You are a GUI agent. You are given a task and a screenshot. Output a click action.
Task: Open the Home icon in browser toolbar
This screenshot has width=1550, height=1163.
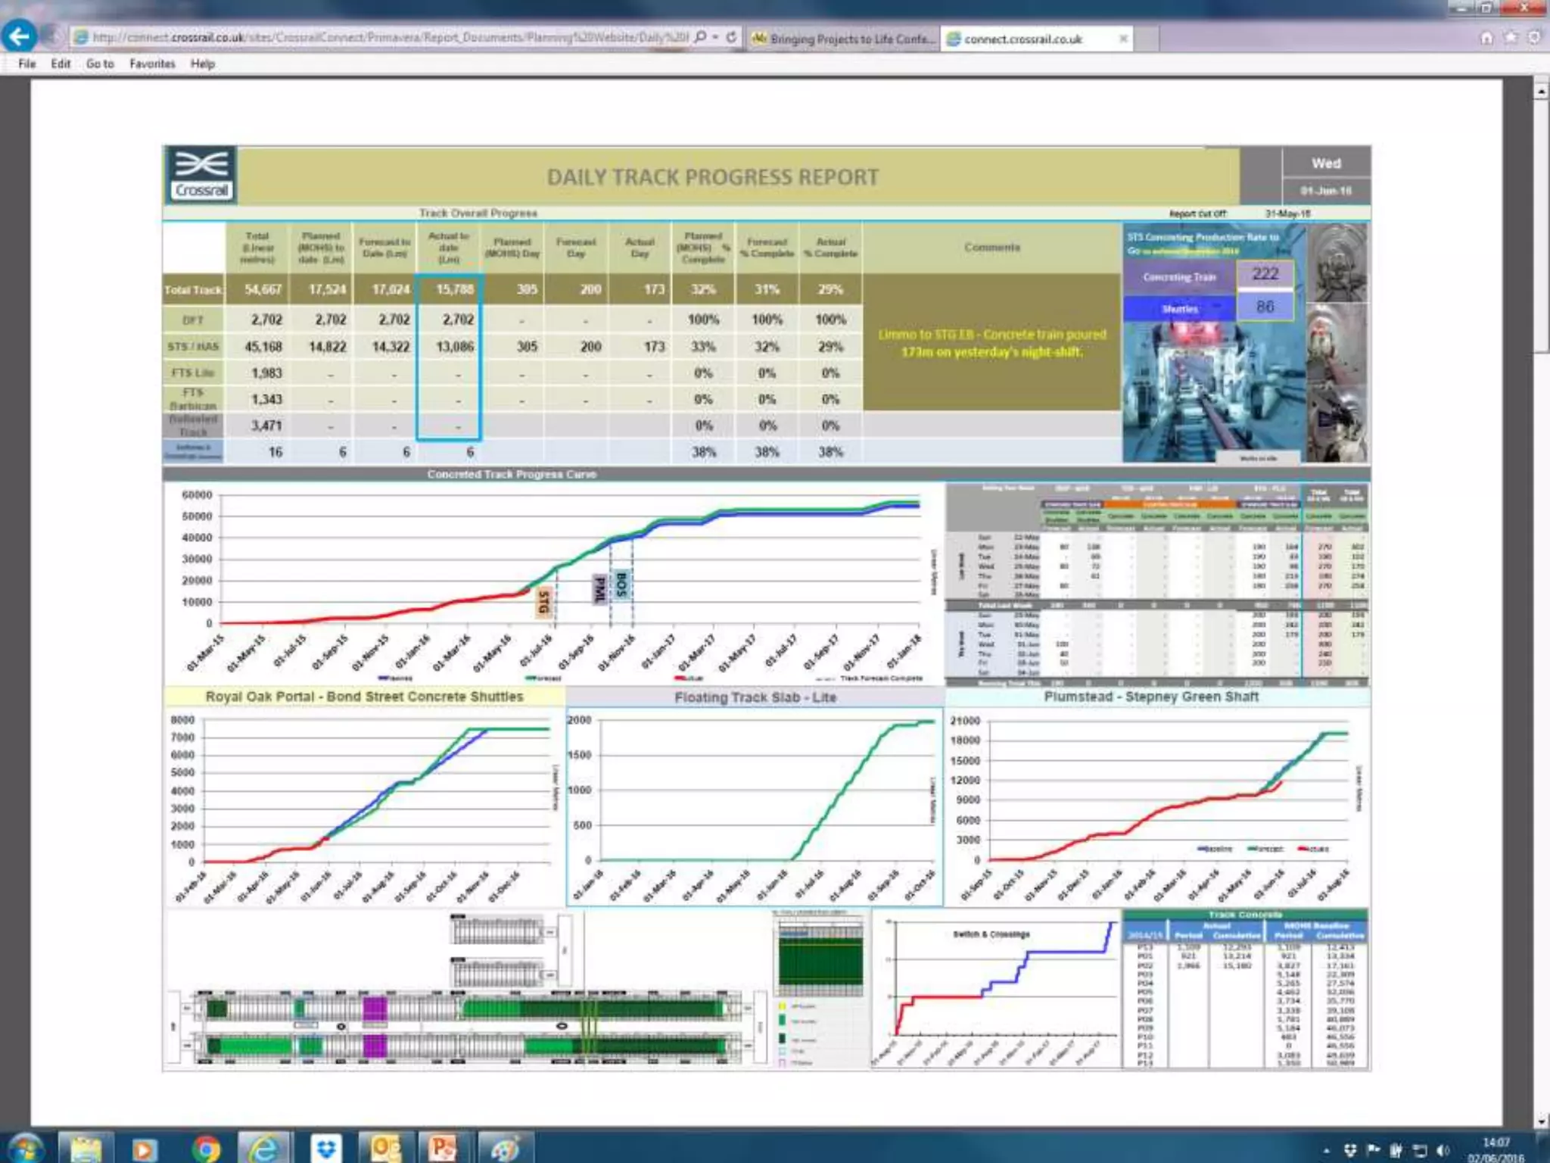point(1486,38)
